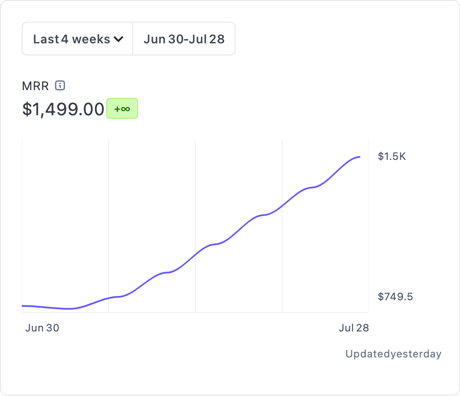Screen dimensions: 460x396
Task: Click the middle vertical gridline in the chart
Action: (195, 195)
